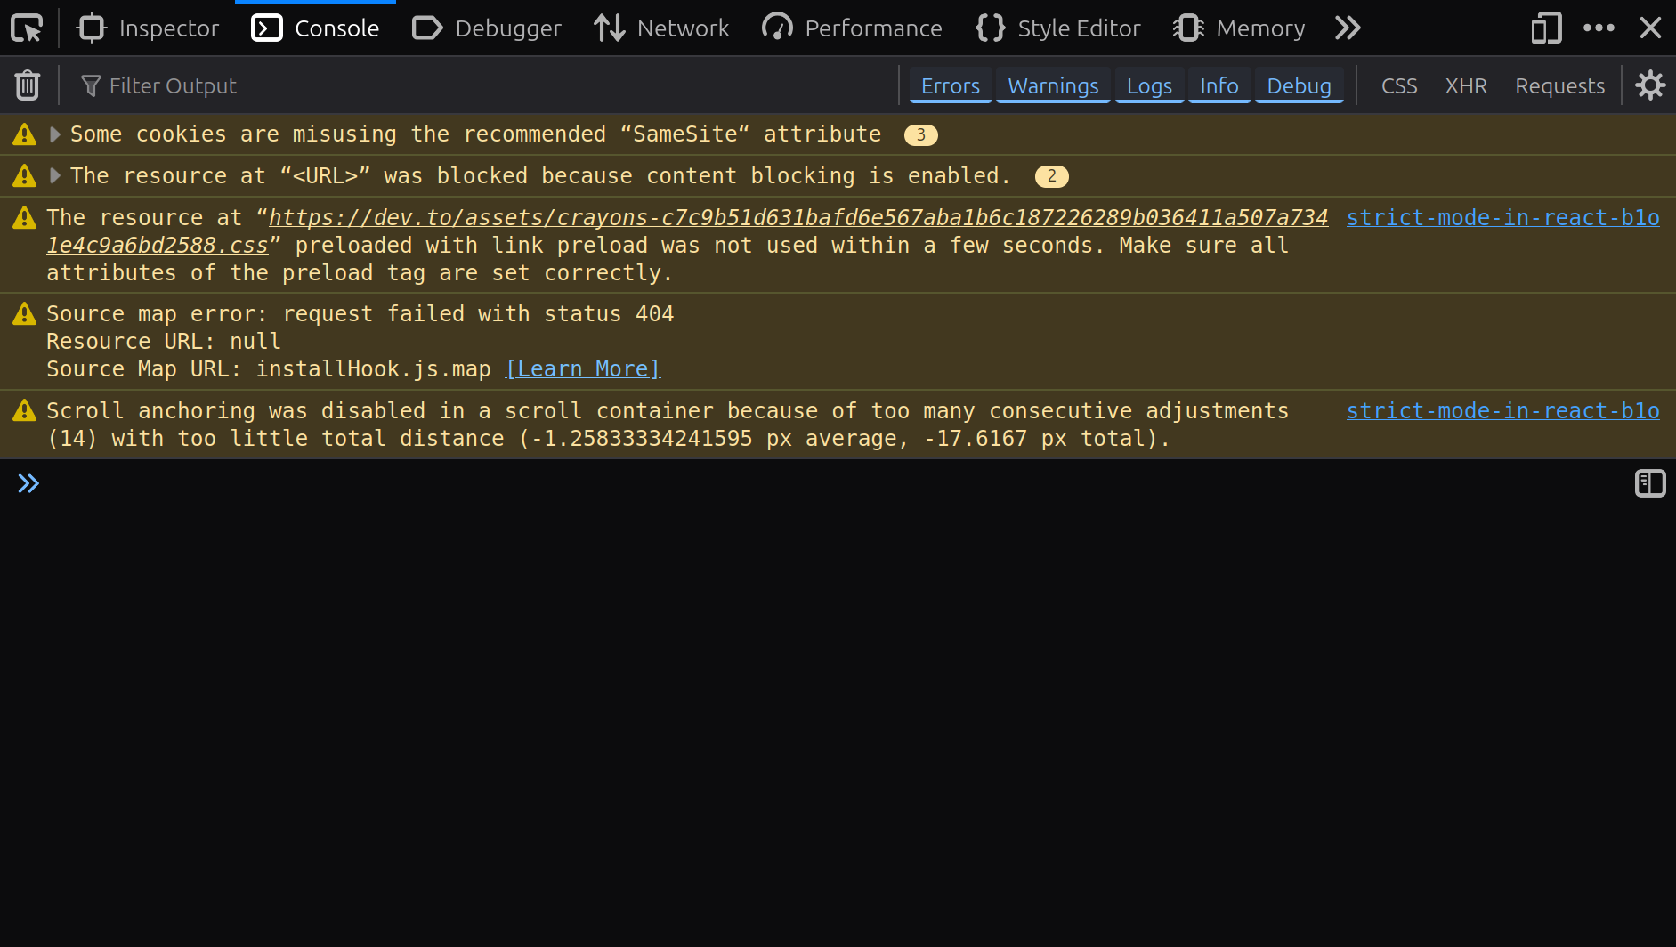Expand the content blocking warning group

[x=55, y=176]
